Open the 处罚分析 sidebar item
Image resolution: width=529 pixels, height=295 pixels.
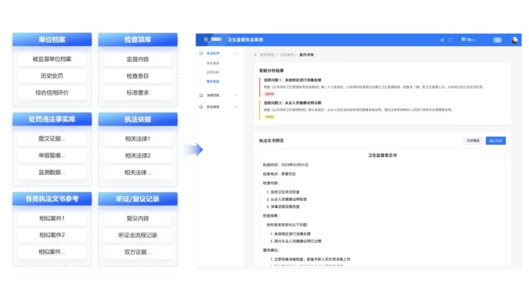213,72
